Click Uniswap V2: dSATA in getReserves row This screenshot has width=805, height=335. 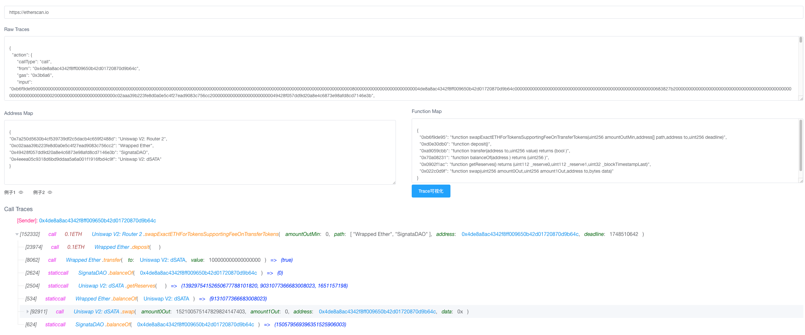[x=101, y=286]
